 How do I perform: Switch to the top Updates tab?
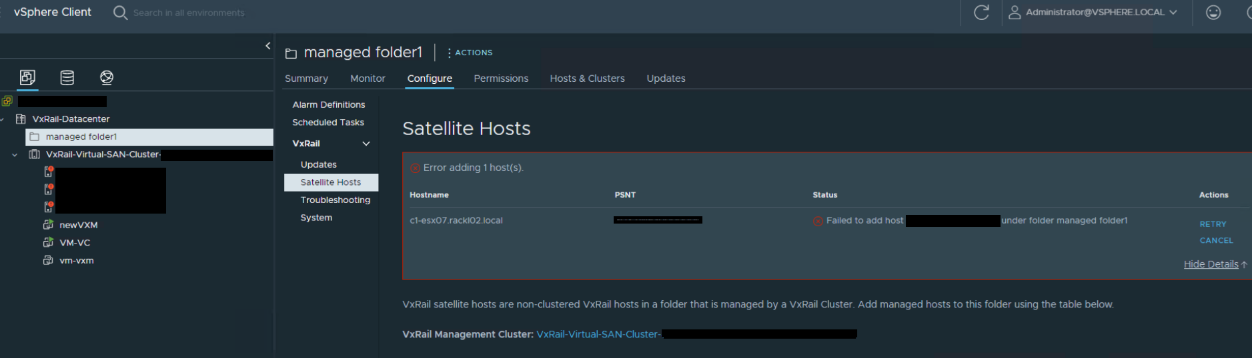(x=666, y=79)
